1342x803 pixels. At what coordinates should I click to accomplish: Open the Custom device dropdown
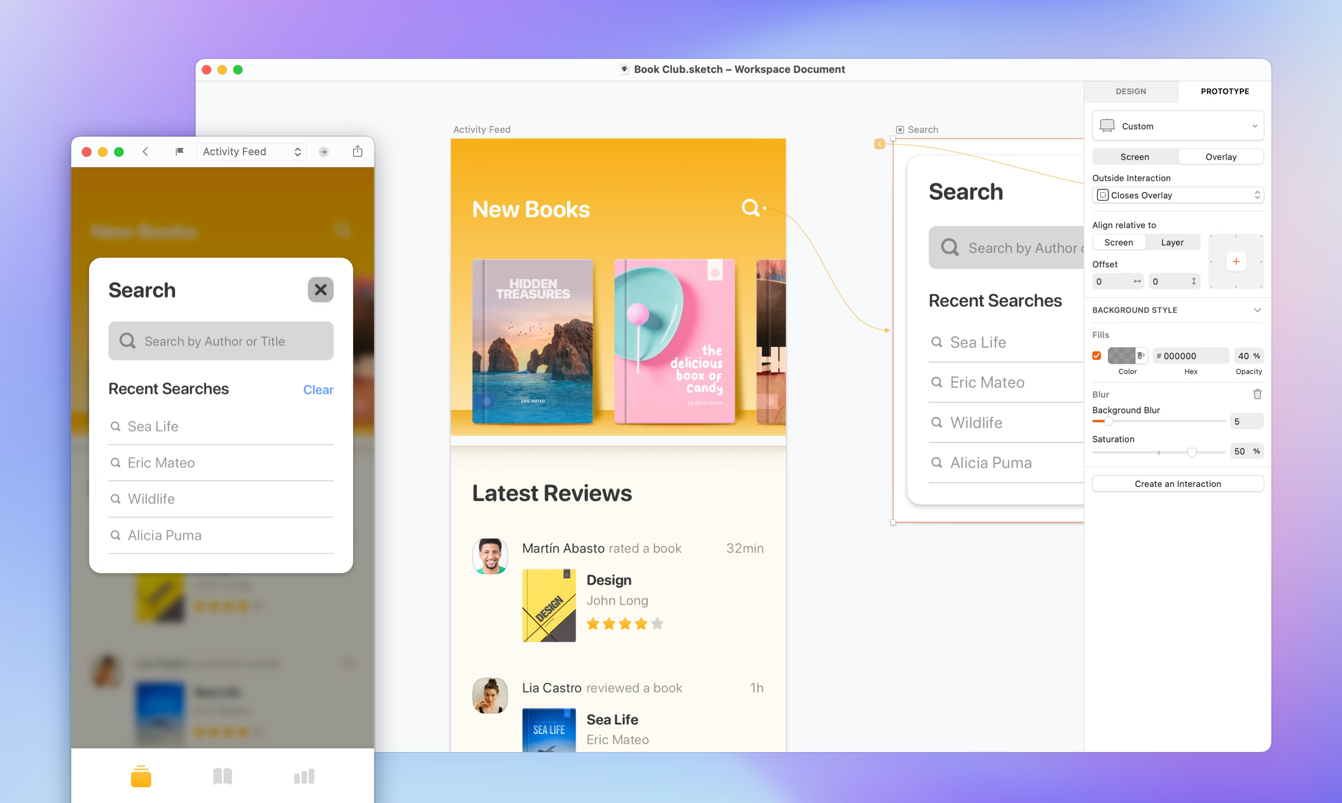1178,125
